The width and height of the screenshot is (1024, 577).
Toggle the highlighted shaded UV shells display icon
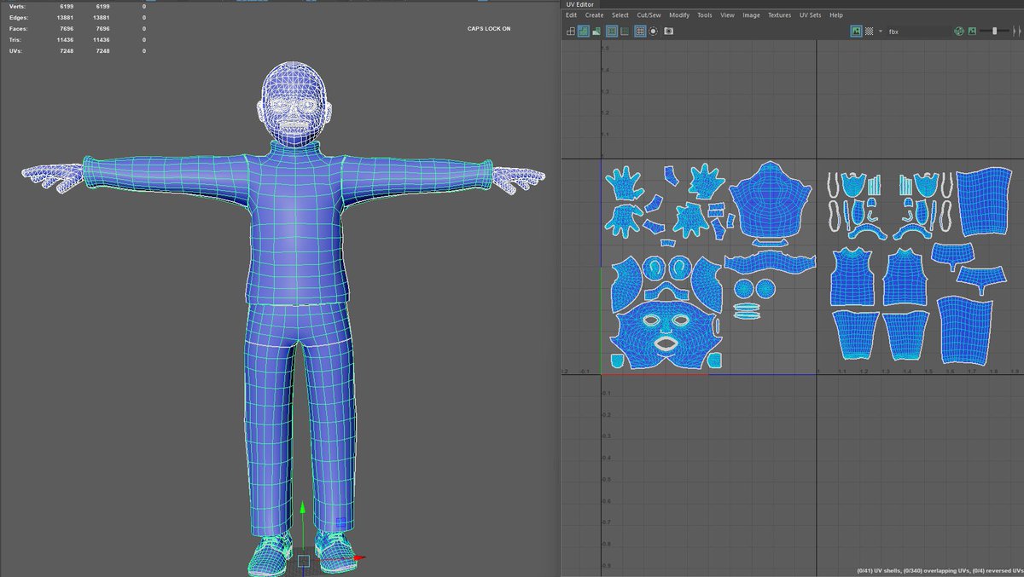tap(583, 31)
